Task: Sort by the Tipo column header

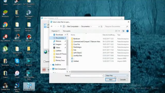Action: point(119,35)
